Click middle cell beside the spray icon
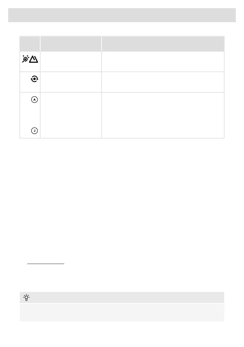This screenshot has width=244, height=347. tap(71, 61)
